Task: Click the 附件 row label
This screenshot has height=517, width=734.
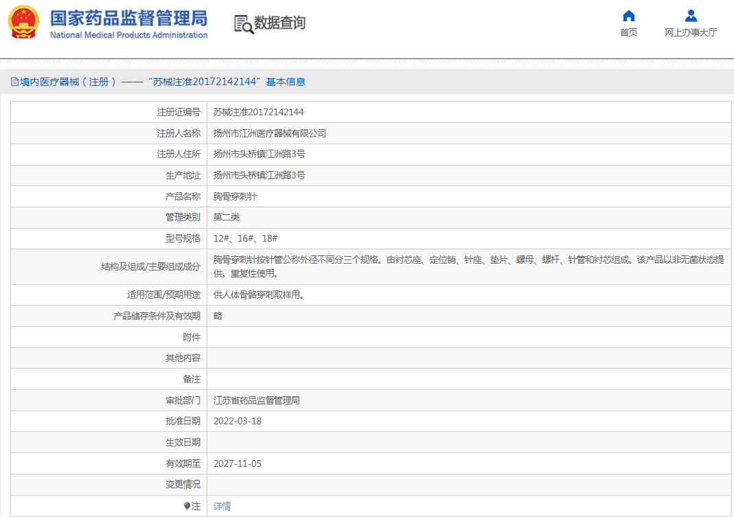Action: (x=192, y=337)
